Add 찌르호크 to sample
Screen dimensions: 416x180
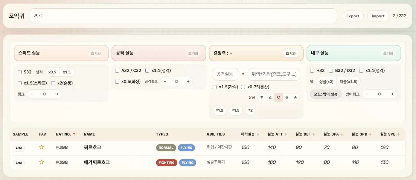(x=19, y=148)
